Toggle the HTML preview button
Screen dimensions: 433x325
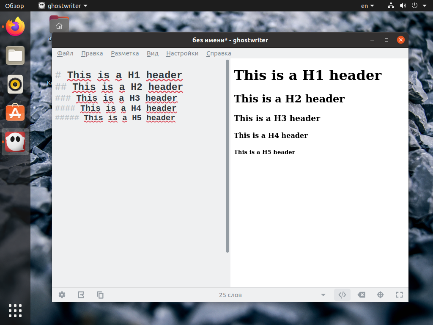coord(342,295)
